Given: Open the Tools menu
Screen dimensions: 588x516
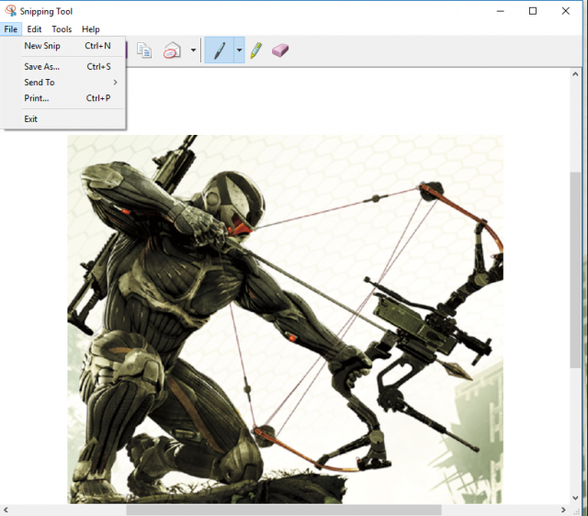Looking at the screenshot, I should pyautogui.click(x=62, y=29).
